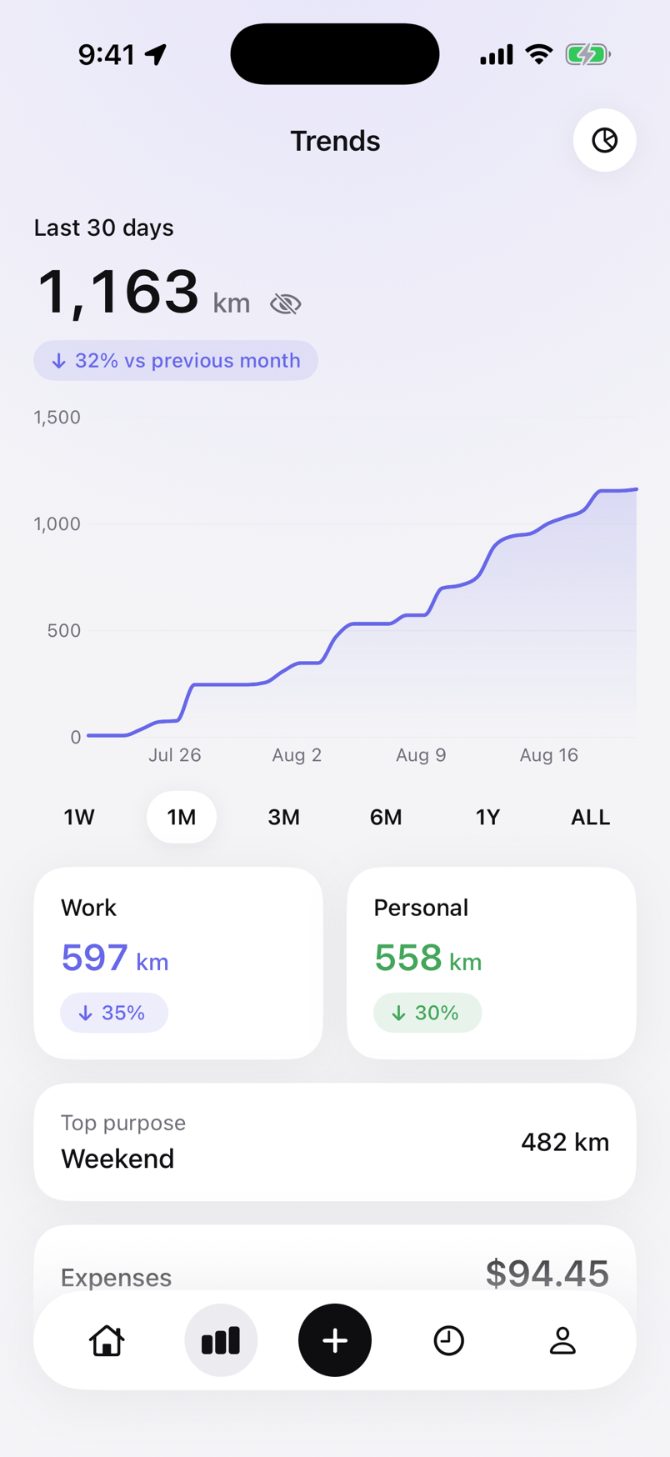Show ALL time data range
The width and height of the screenshot is (670, 1457).
(590, 817)
